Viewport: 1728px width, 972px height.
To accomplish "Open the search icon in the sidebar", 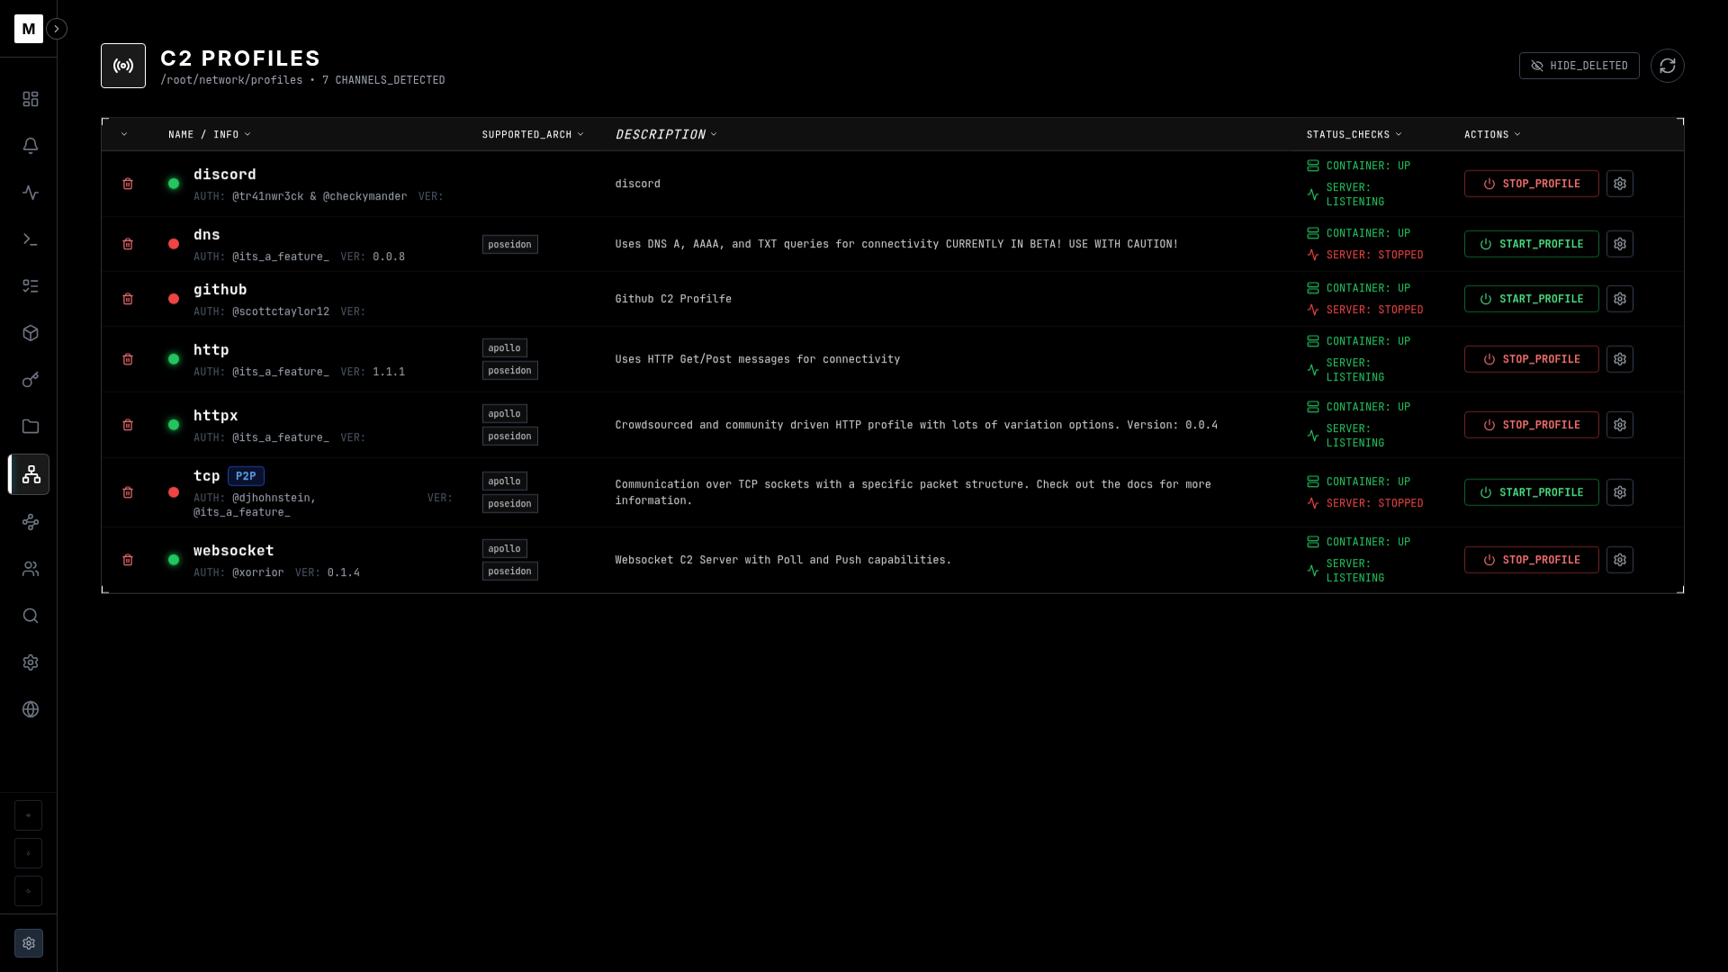I will (30, 616).
